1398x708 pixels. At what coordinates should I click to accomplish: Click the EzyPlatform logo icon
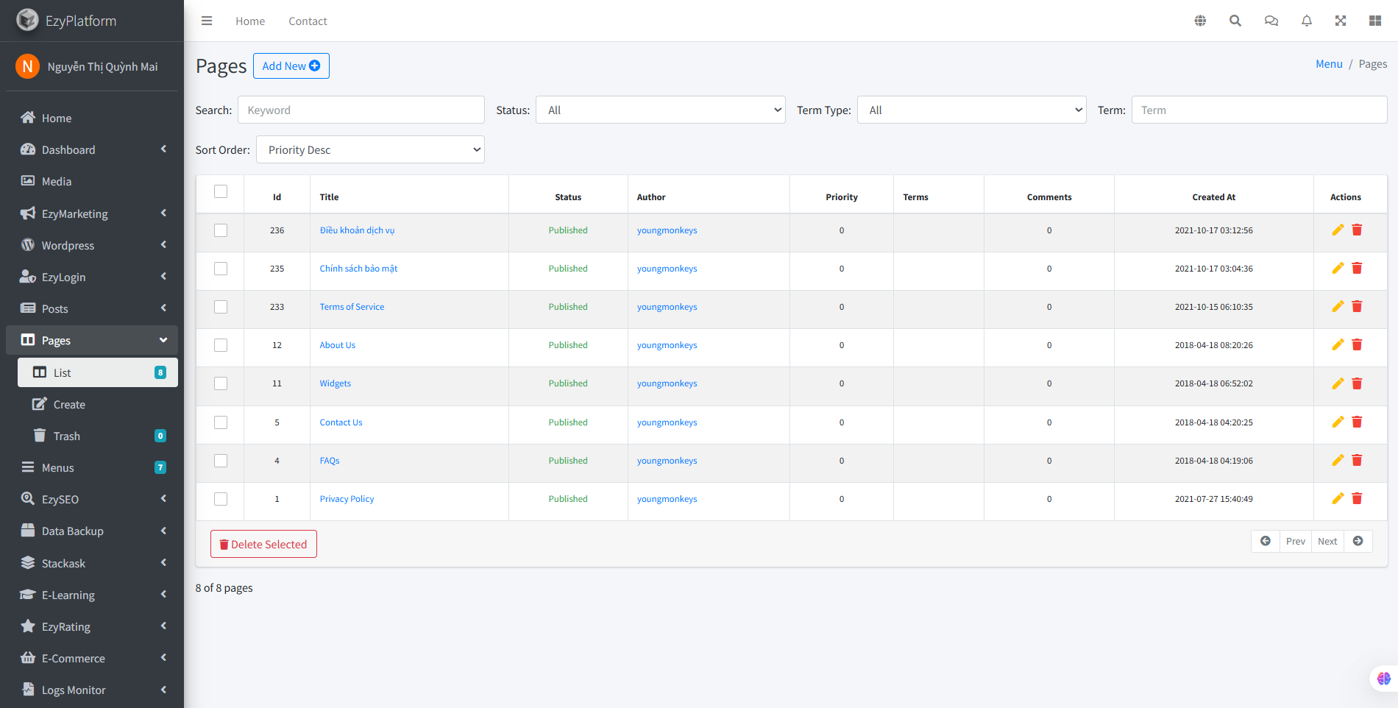pyautogui.click(x=27, y=20)
